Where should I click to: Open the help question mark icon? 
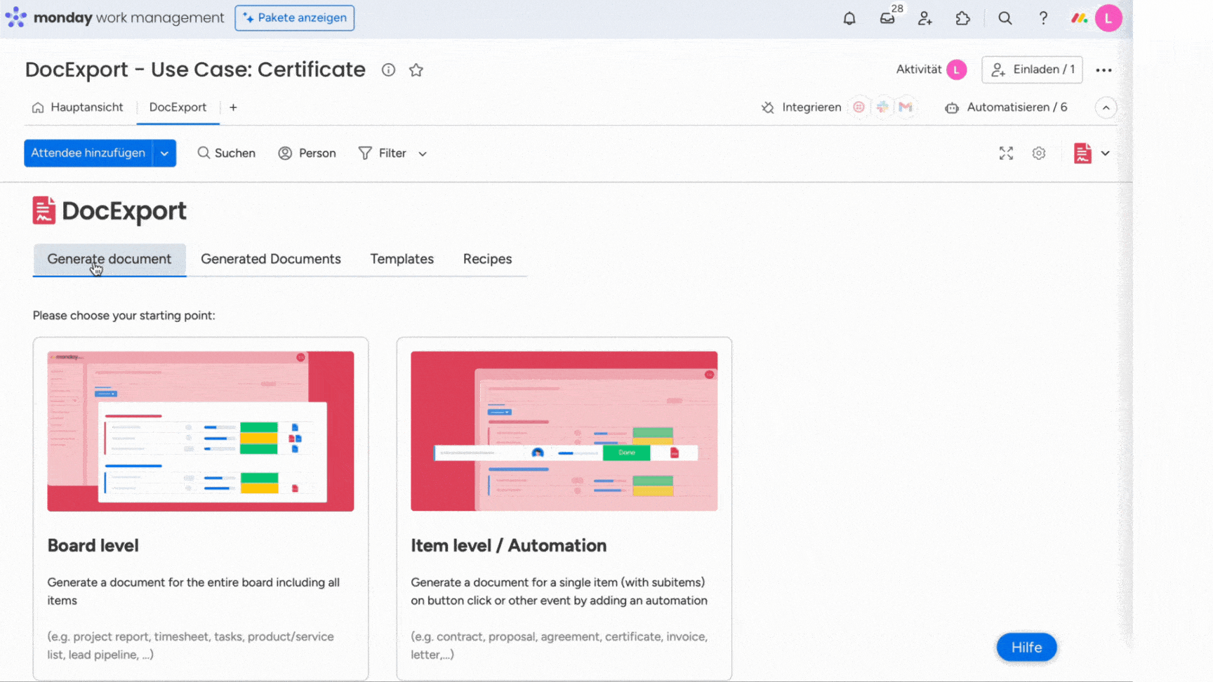(x=1043, y=18)
